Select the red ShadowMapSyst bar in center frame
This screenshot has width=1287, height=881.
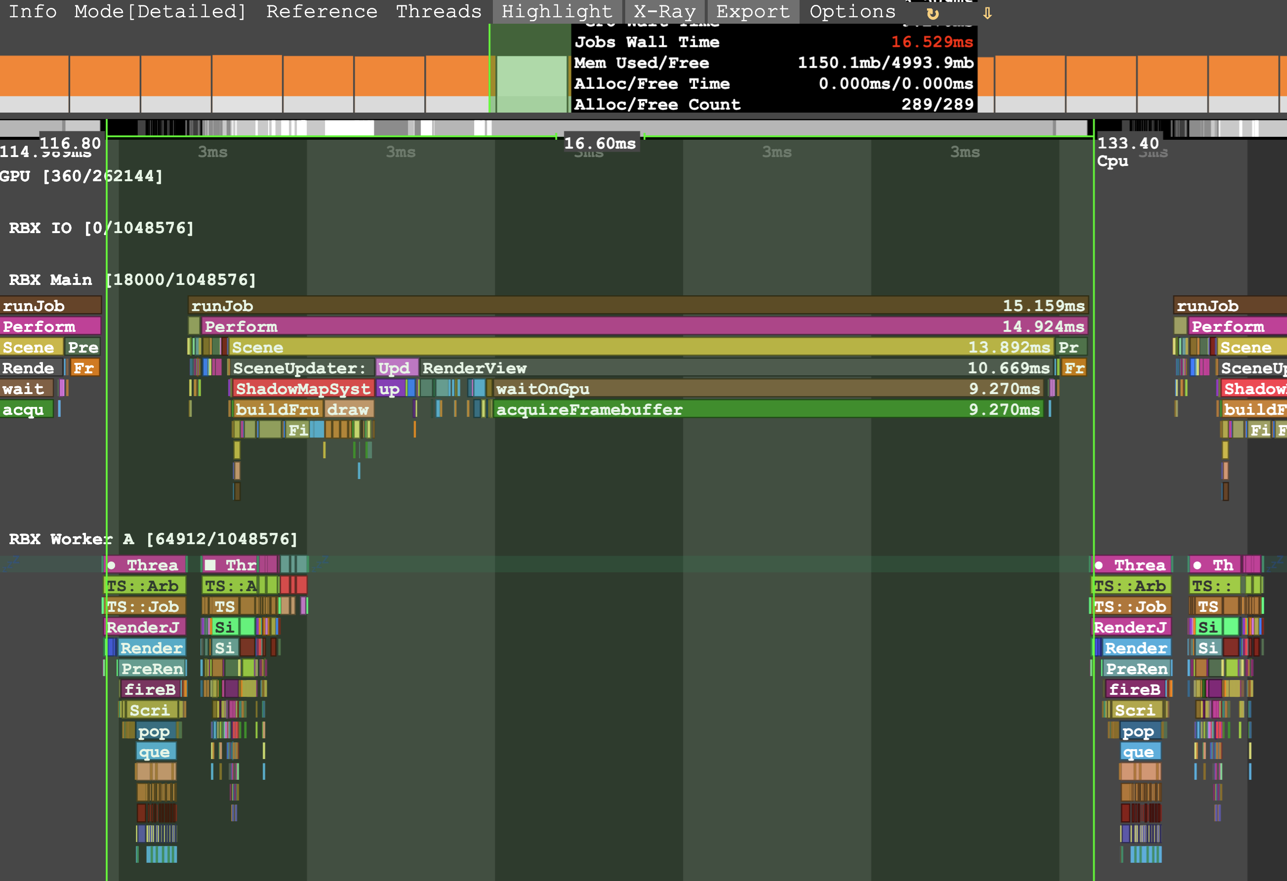tap(302, 389)
